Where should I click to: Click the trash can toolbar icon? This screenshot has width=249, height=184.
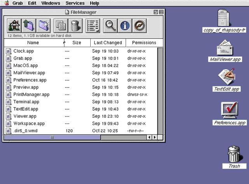75,26
